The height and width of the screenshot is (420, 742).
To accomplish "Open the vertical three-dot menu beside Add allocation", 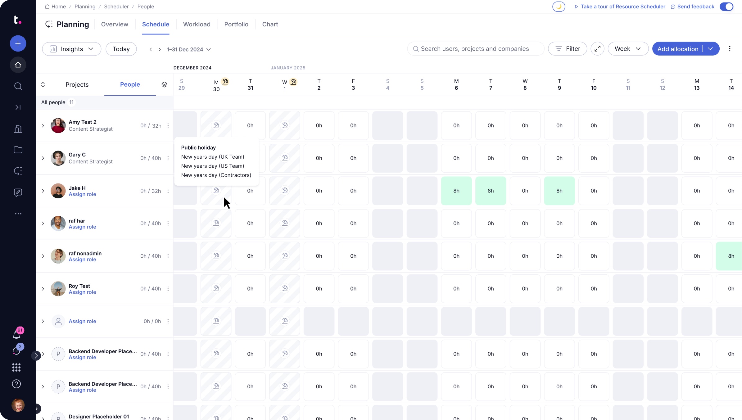I will 730,49.
